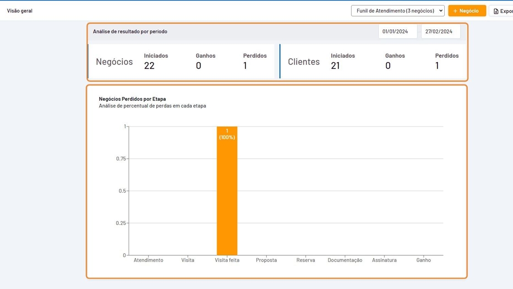Click the Negócios Perdidos value 1
The height and width of the screenshot is (289, 513).
click(x=245, y=66)
